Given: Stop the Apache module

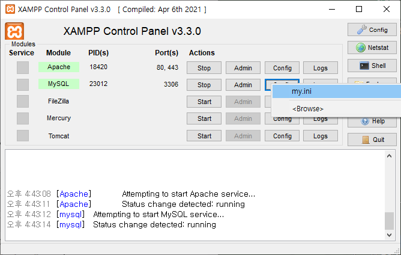Looking at the screenshot, I should coord(204,68).
